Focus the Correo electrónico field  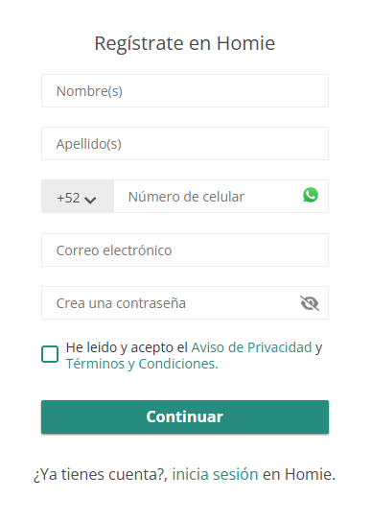[x=185, y=250]
